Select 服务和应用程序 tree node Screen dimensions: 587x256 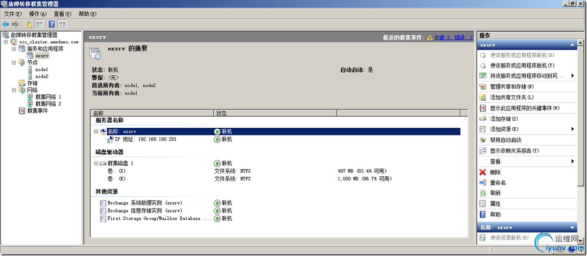coord(45,49)
